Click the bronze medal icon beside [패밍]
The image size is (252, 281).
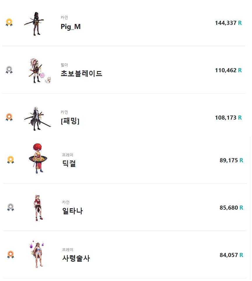coord(9,117)
